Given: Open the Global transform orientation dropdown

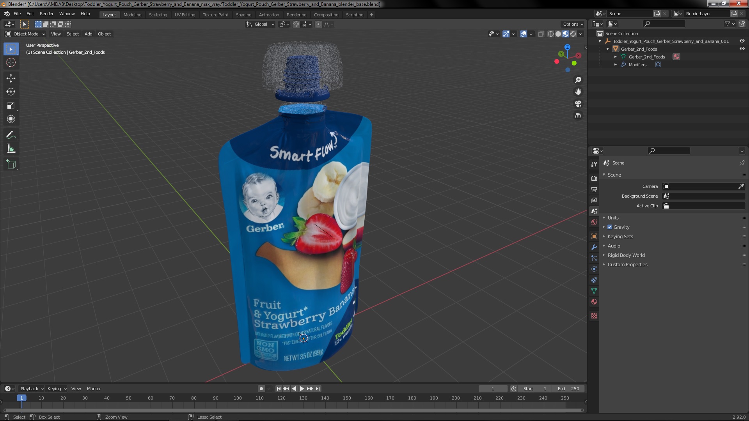Looking at the screenshot, I should (x=260, y=24).
